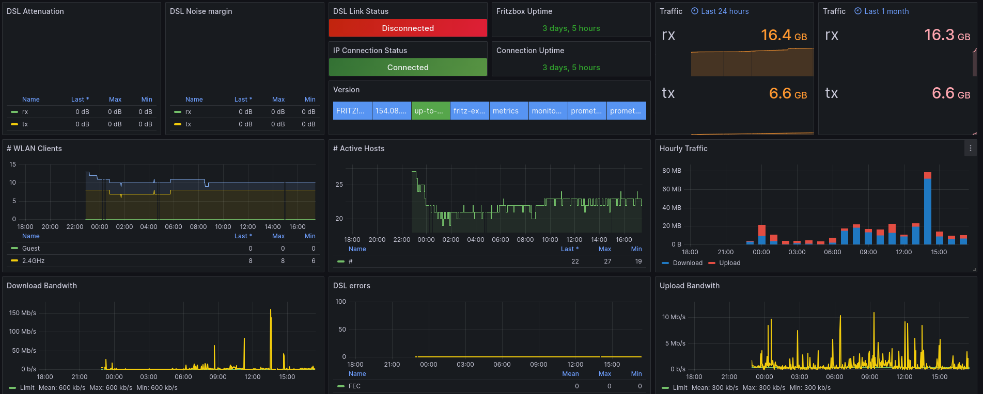983x394 pixels.
Task: Click the green FEC legend marker
Action: point(341,386)
